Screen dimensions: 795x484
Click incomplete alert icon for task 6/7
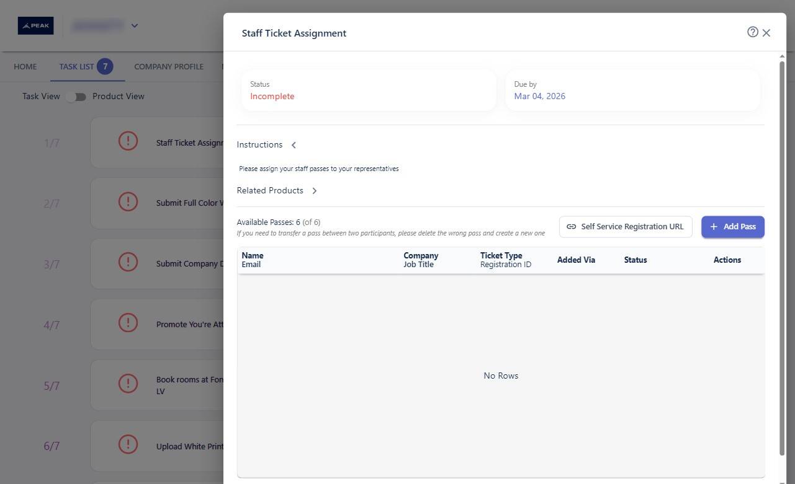coord(128,444)
